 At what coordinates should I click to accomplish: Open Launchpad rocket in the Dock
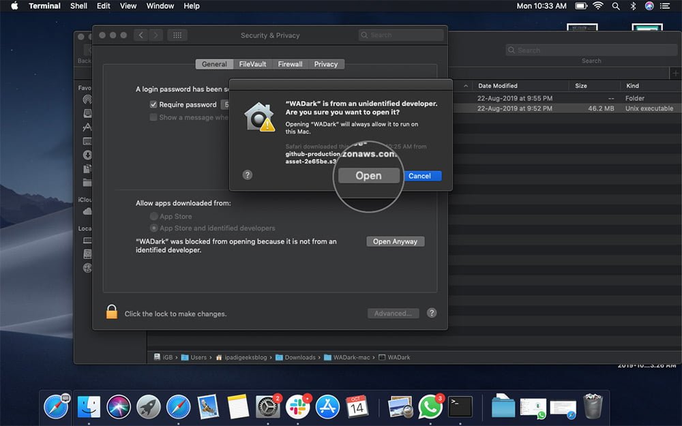149,407
